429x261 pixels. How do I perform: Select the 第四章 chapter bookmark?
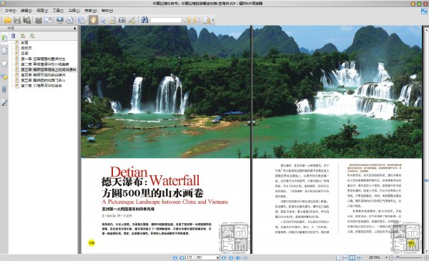tap(43, 75)
